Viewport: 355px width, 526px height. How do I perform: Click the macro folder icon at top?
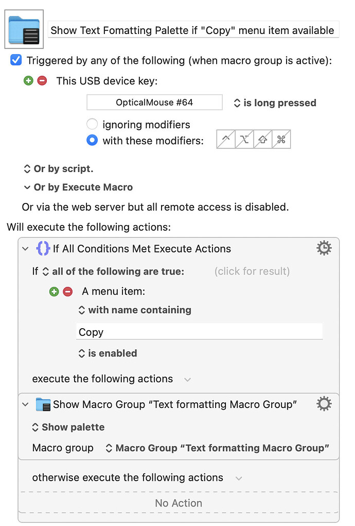pos(24,29)
